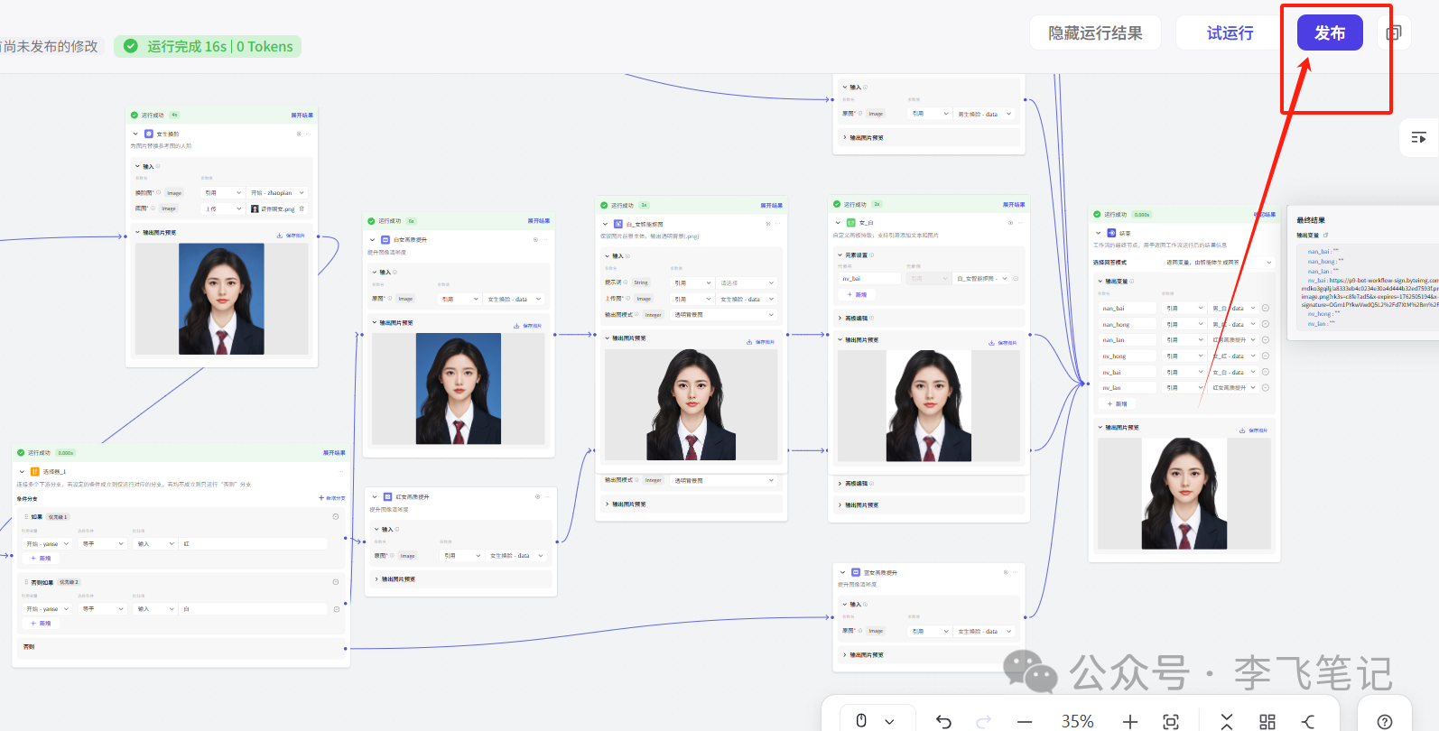Click 展开结果 on 白女高质提升 node
The height and width of the screenshot is (731, 1439).
(539, 221)
